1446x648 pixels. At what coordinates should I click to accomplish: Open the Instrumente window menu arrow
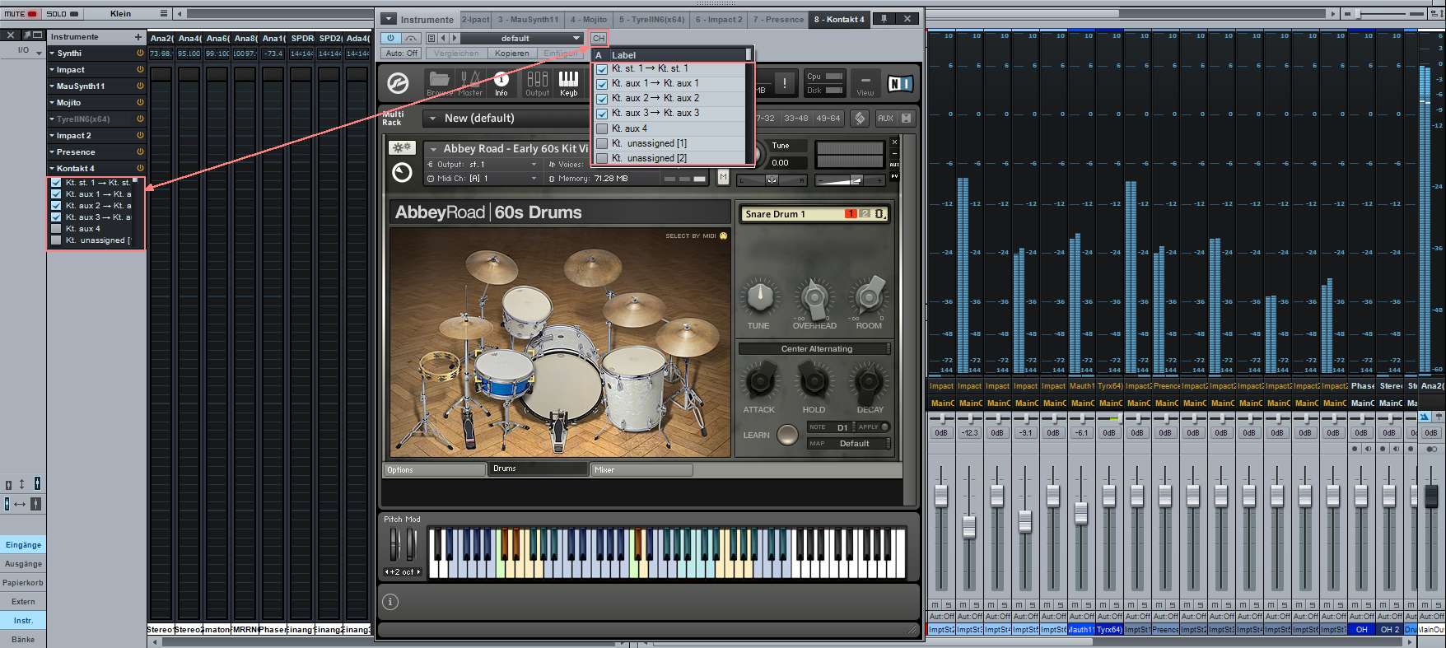[389, 19]
